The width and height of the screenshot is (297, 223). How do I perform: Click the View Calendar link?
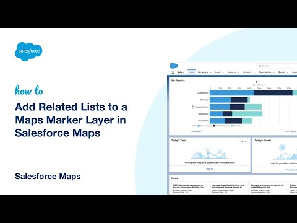pos(291,170)
